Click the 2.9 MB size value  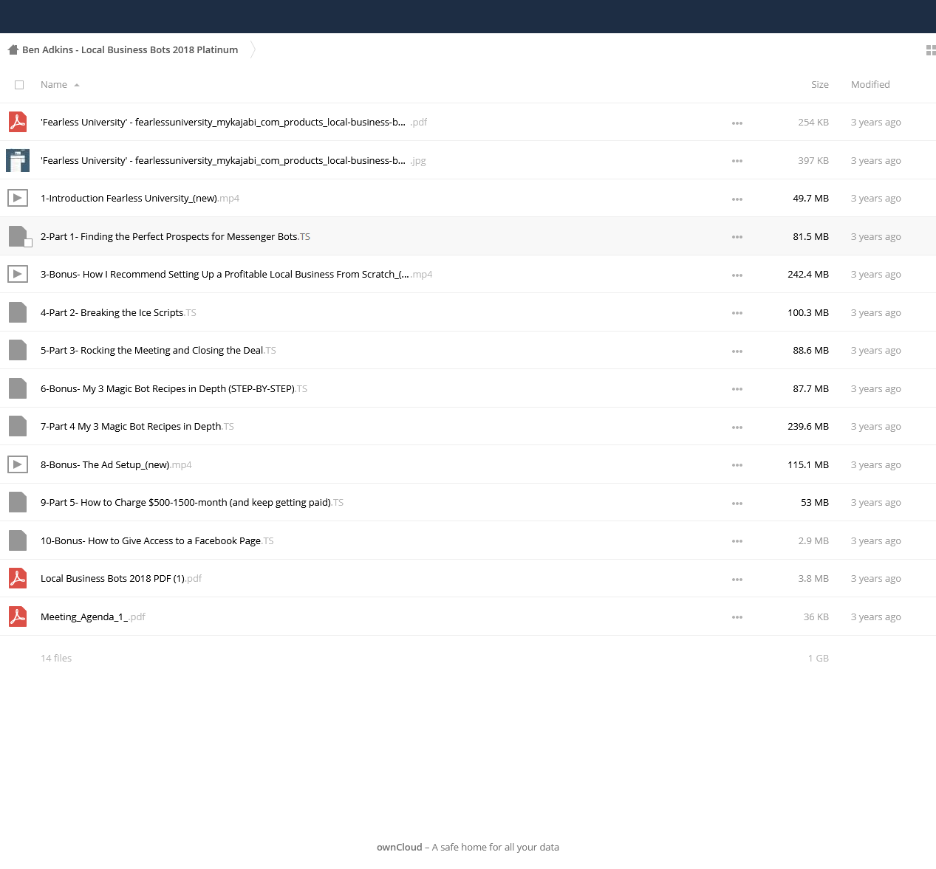point(813,541)
